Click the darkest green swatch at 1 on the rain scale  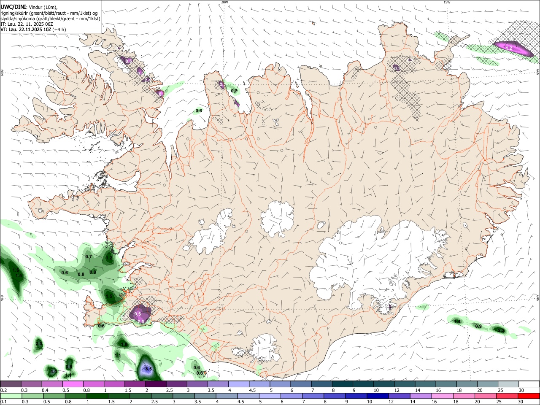pos(97,396)
